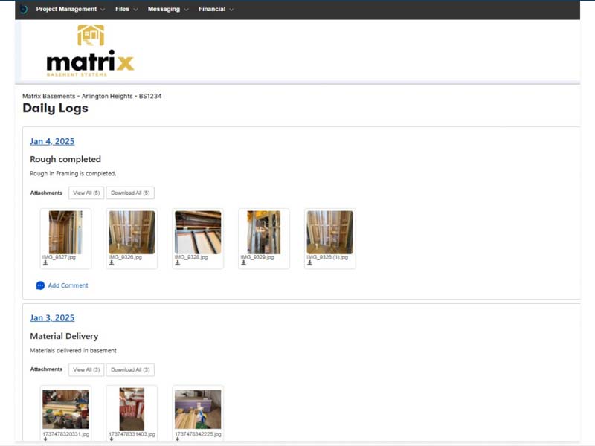Click Download All (3) button

click(130, 370)
